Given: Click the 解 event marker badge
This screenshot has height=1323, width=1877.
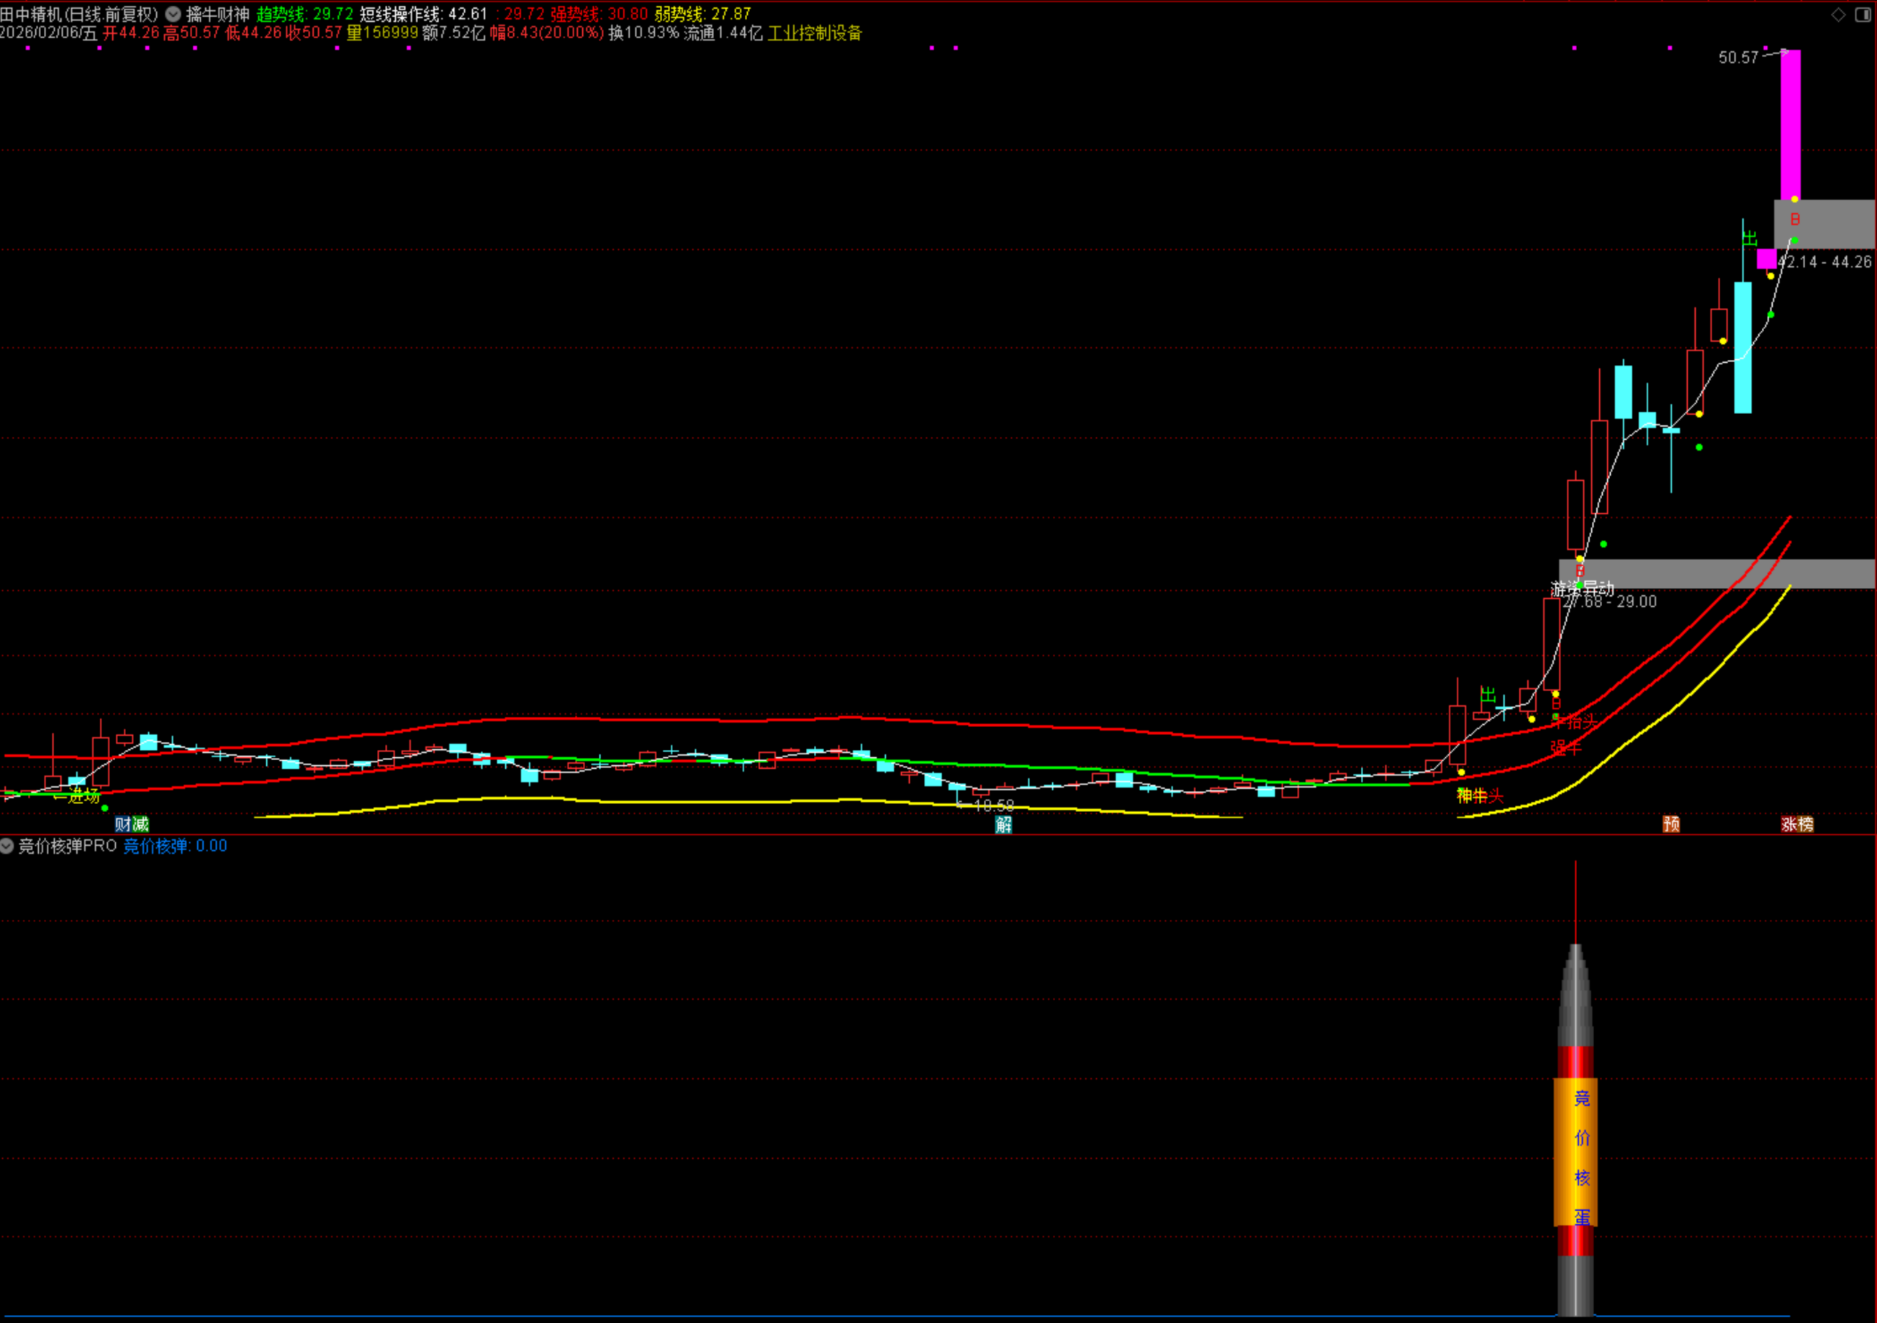Looking at the screenshot, I should coord(1003,825).
